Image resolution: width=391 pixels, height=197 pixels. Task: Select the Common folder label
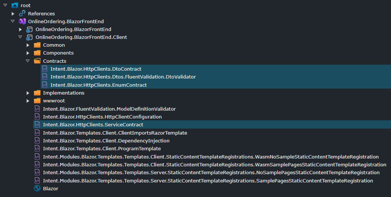pos(54,45)
